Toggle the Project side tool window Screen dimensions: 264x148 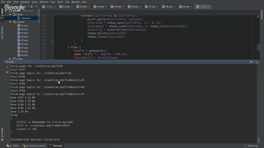(2, 14)
